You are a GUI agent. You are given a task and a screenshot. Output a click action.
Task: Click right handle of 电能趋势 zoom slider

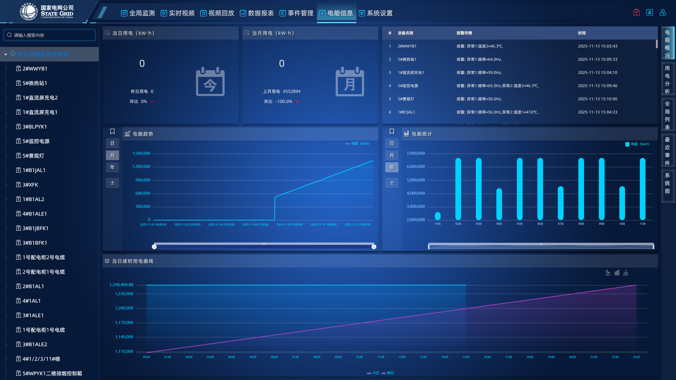pos(374,247)
